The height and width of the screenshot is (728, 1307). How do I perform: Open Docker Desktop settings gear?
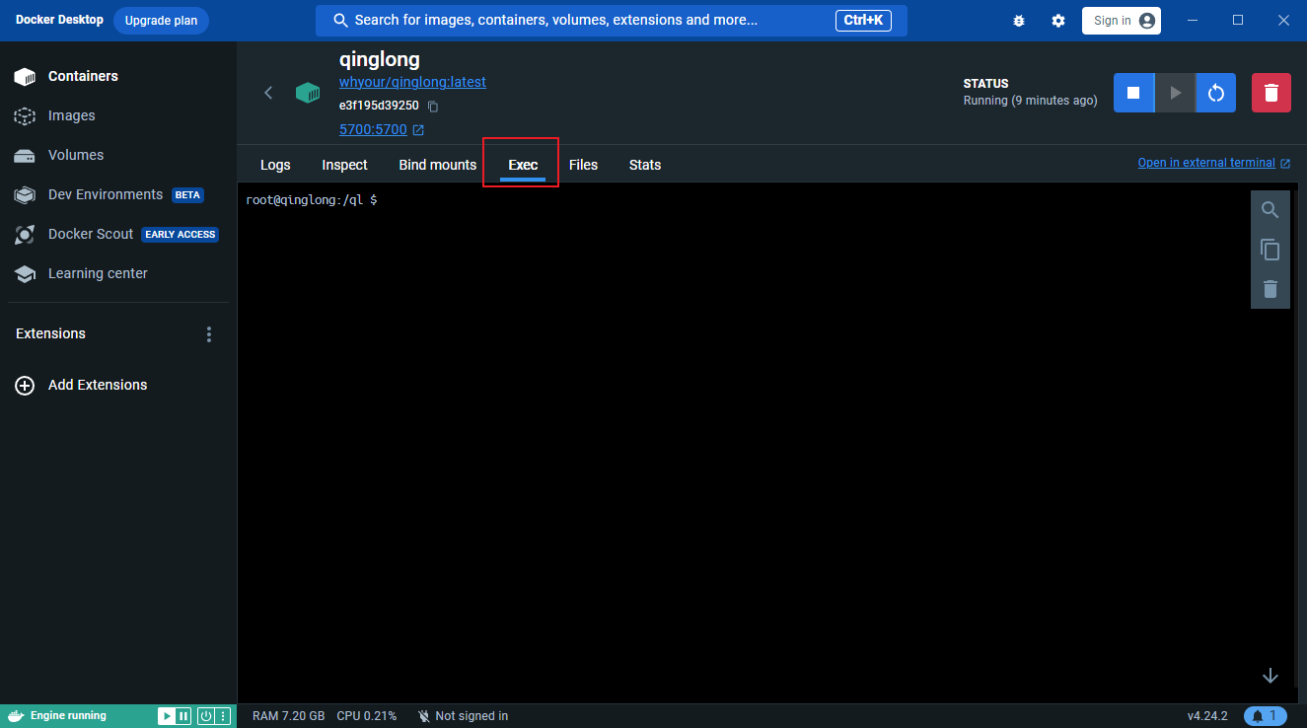pyautogui.click(x=1057, y=20)
